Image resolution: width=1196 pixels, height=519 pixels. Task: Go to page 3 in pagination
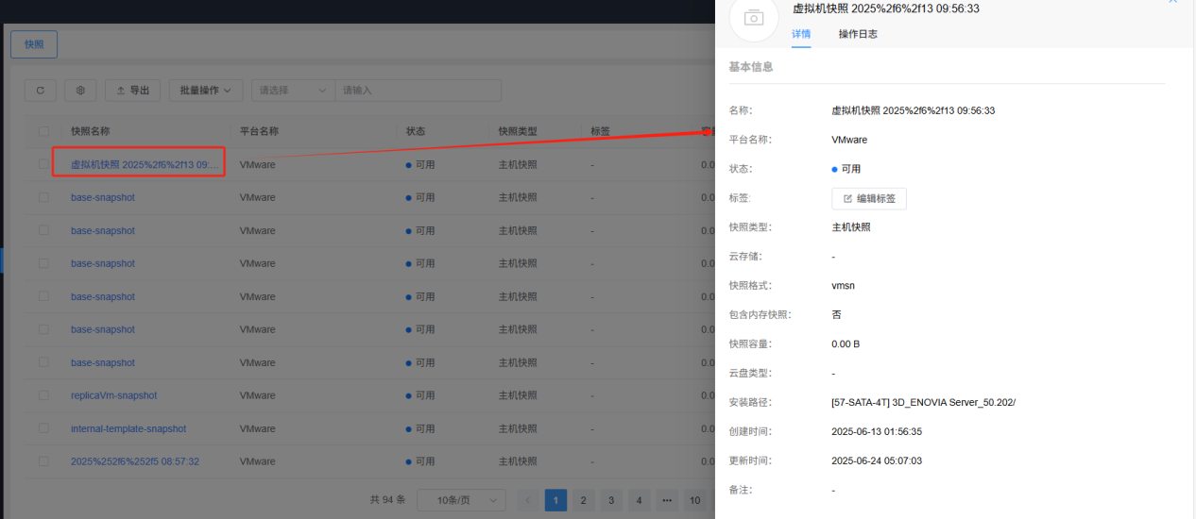611,500
